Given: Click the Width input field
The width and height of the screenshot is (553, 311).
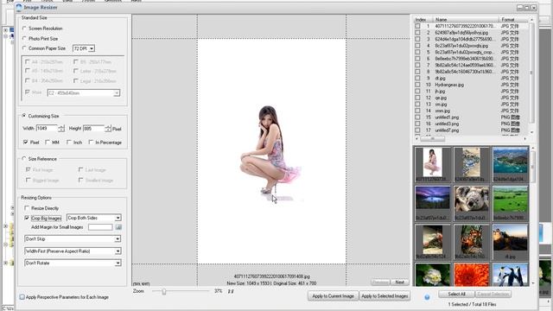Looking at the screenshot, I should 47,129.
